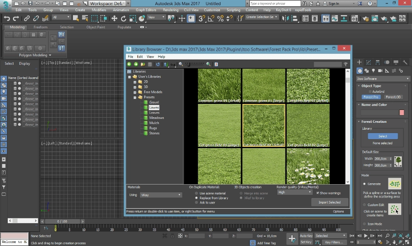
Task: Open Library Browser File menu
Action: (x=130, y=57)
